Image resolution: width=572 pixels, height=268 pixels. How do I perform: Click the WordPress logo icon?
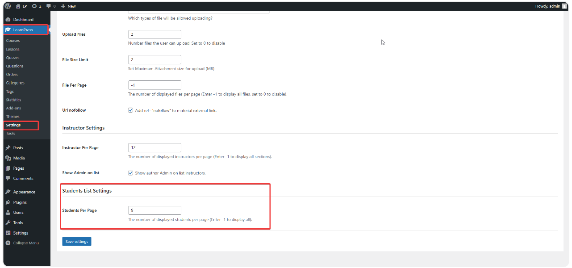click(8, 6)
